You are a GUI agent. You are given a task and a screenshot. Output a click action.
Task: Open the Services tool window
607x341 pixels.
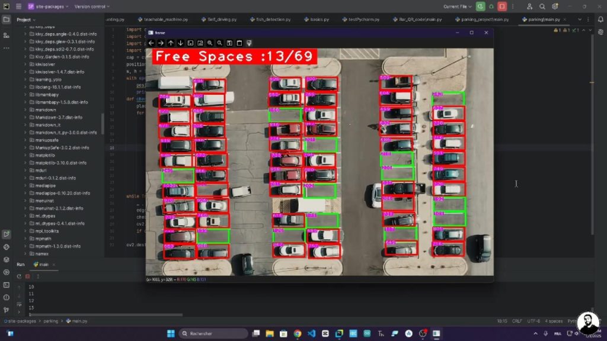(6, 272)
